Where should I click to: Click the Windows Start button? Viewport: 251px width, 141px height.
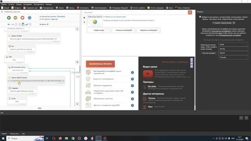(3, 138)
